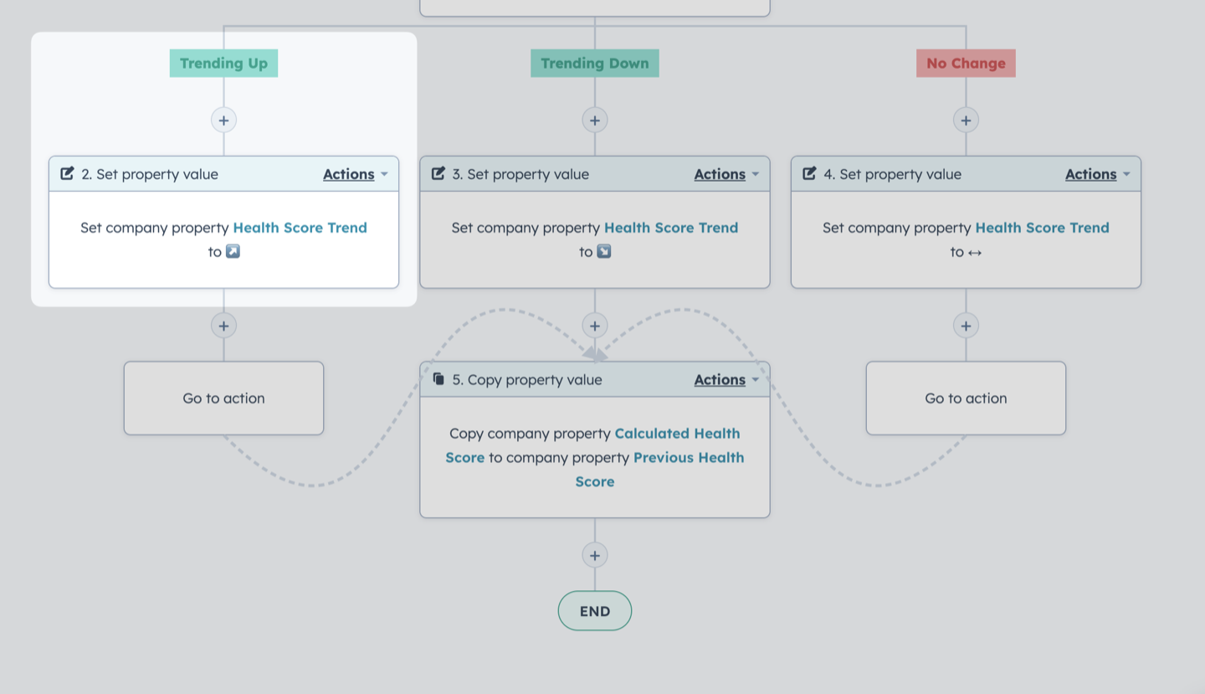This screenshot has width=1205, height=694.
Task: Click plus button under action 3 card
Action: [595, 326]
